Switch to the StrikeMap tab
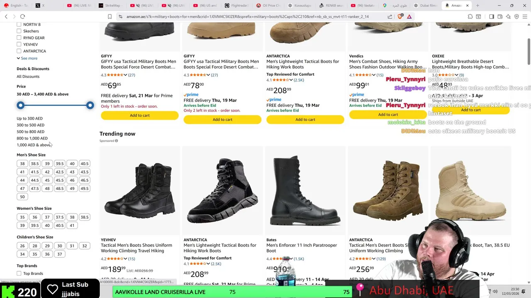Viewport: 531px width, 298px height. [x=111, y=5]
